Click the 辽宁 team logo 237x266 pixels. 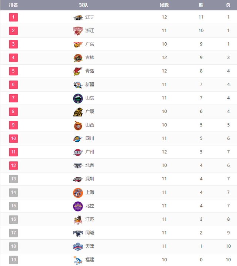(x=78, y=17)
